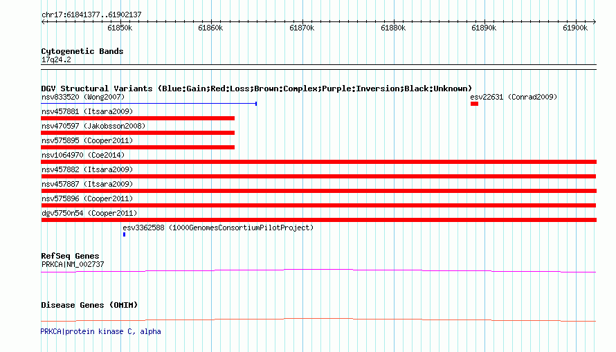This screenshot has width=616, height=352.
Task: Click the nsv457881 (Itsara2009) label
Action: 87,111
